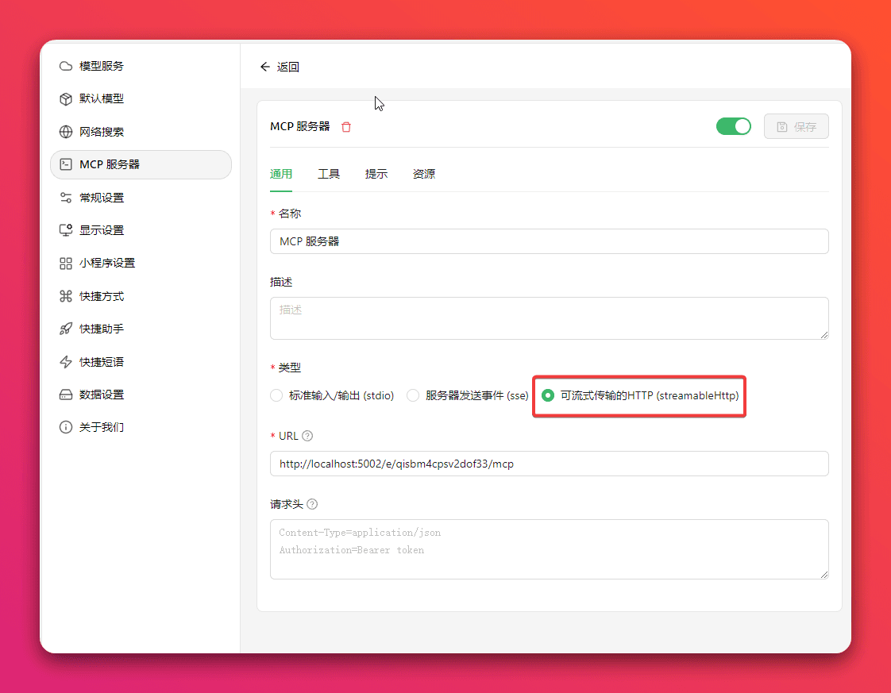Switch to the 提示 tab
The image size is (891, 693).
coord(376,174)
